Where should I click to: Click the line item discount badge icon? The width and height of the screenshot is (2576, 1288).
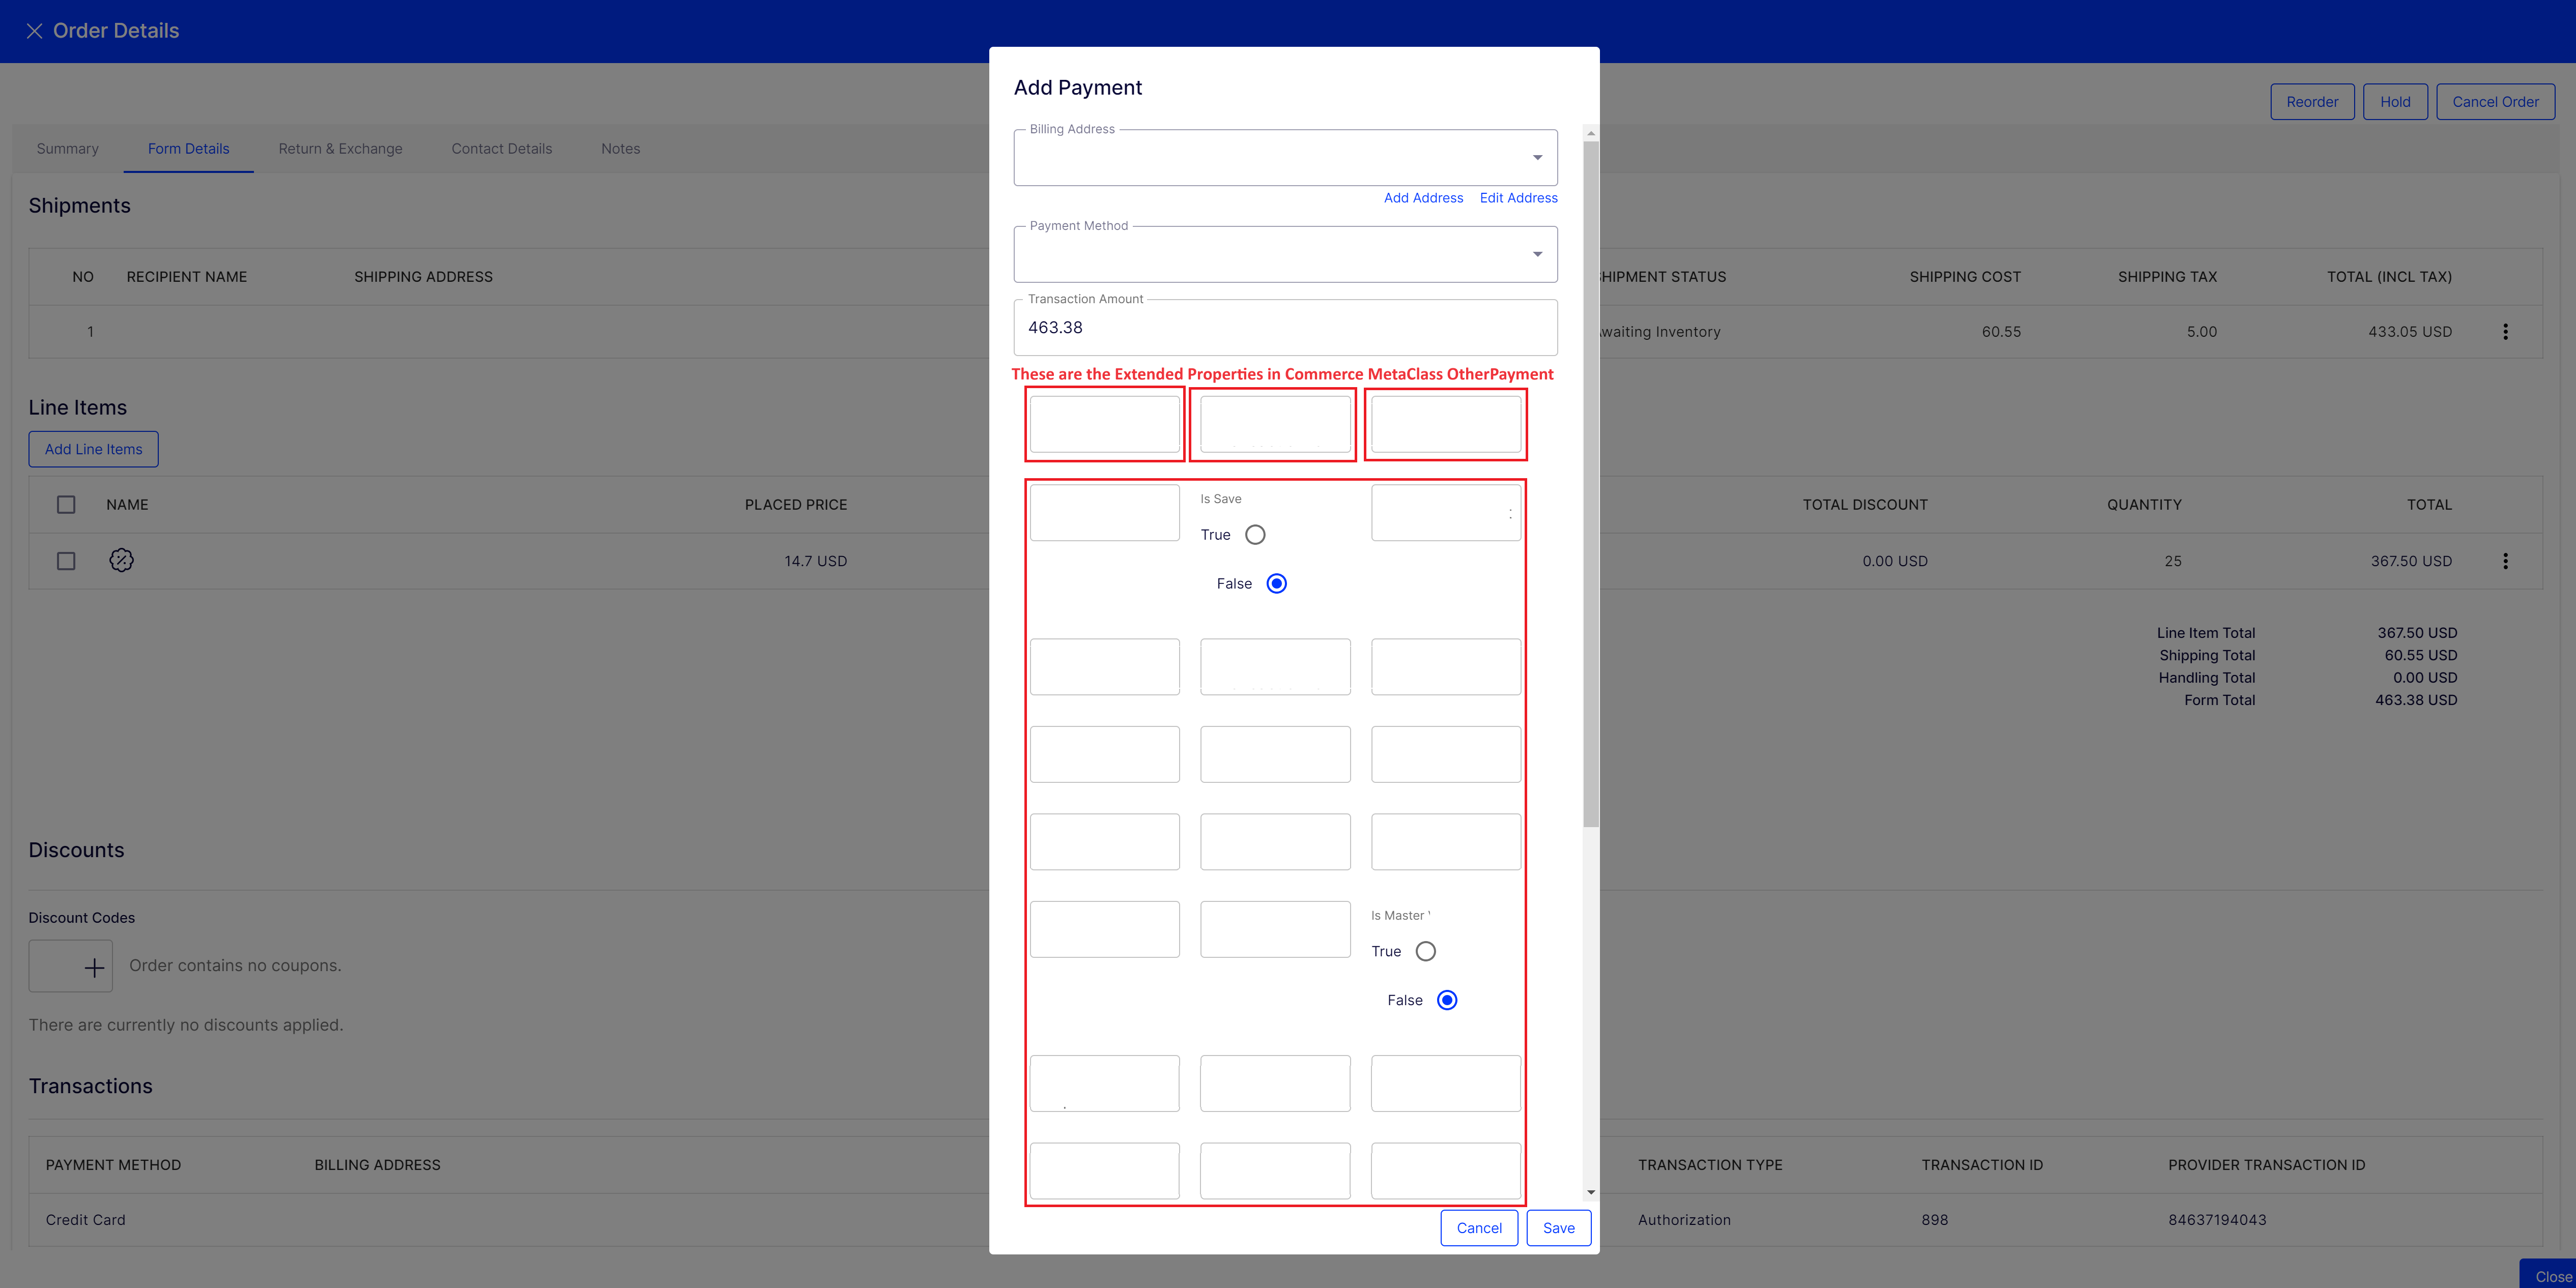pyautogui.click(x=121, y=561)
